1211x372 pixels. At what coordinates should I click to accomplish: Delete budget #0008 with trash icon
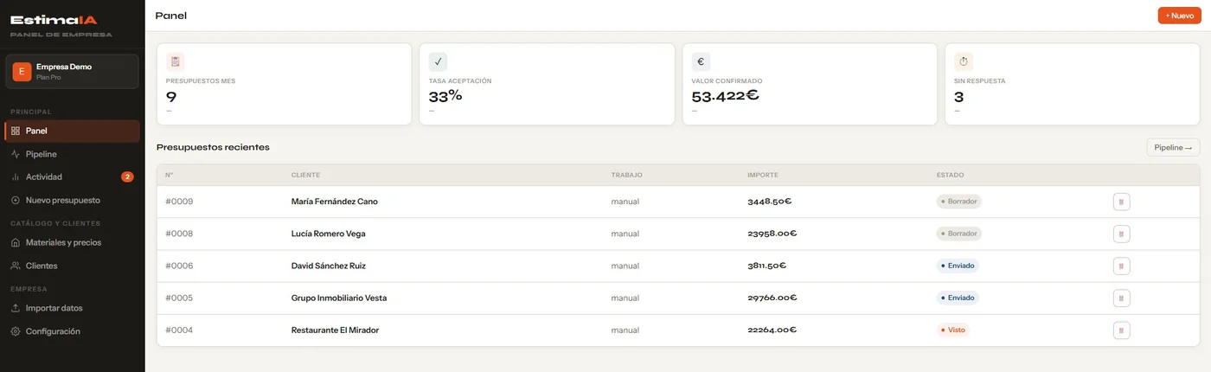(x=1121, y=234)
